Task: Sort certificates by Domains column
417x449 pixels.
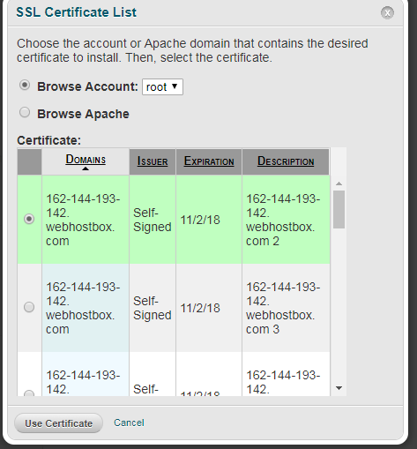Action: tap(86, 160)
